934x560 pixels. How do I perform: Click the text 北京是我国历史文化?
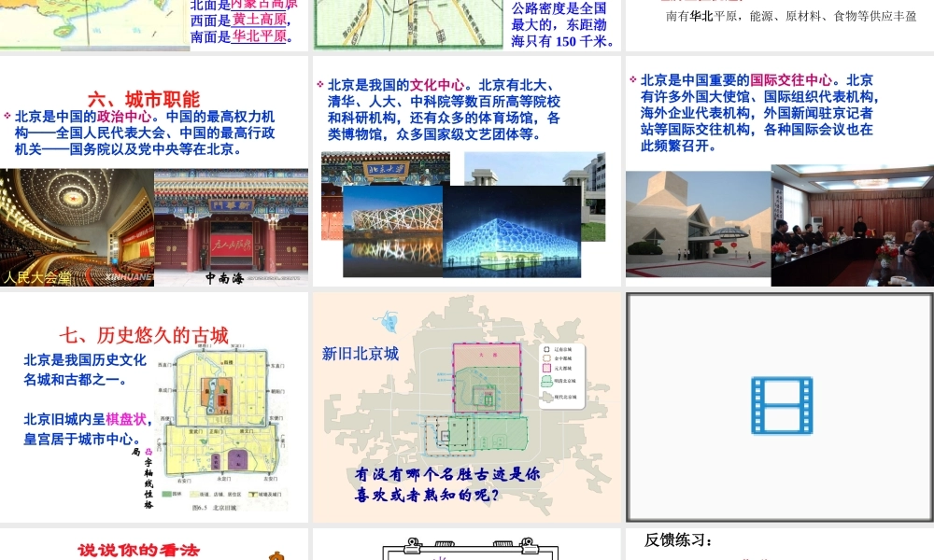tap(85, 360)
